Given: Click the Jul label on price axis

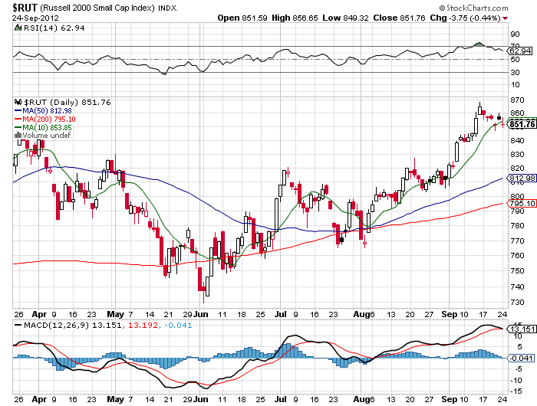Looking at the screenshot, I should point(281,314).
